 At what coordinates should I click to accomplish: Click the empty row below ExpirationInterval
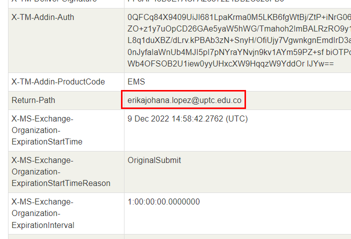pos(175,236)
